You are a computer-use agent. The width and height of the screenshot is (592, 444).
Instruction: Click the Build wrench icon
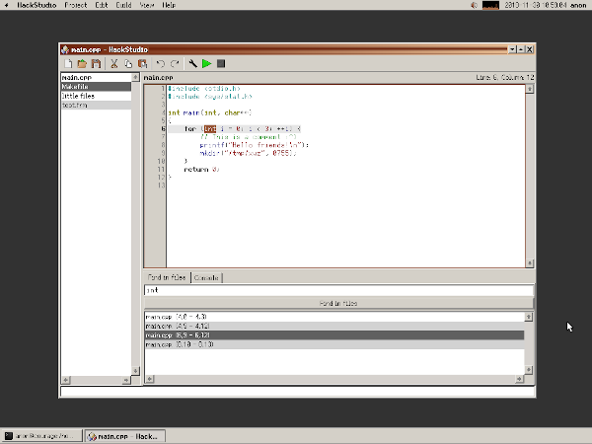pos(192,64)
